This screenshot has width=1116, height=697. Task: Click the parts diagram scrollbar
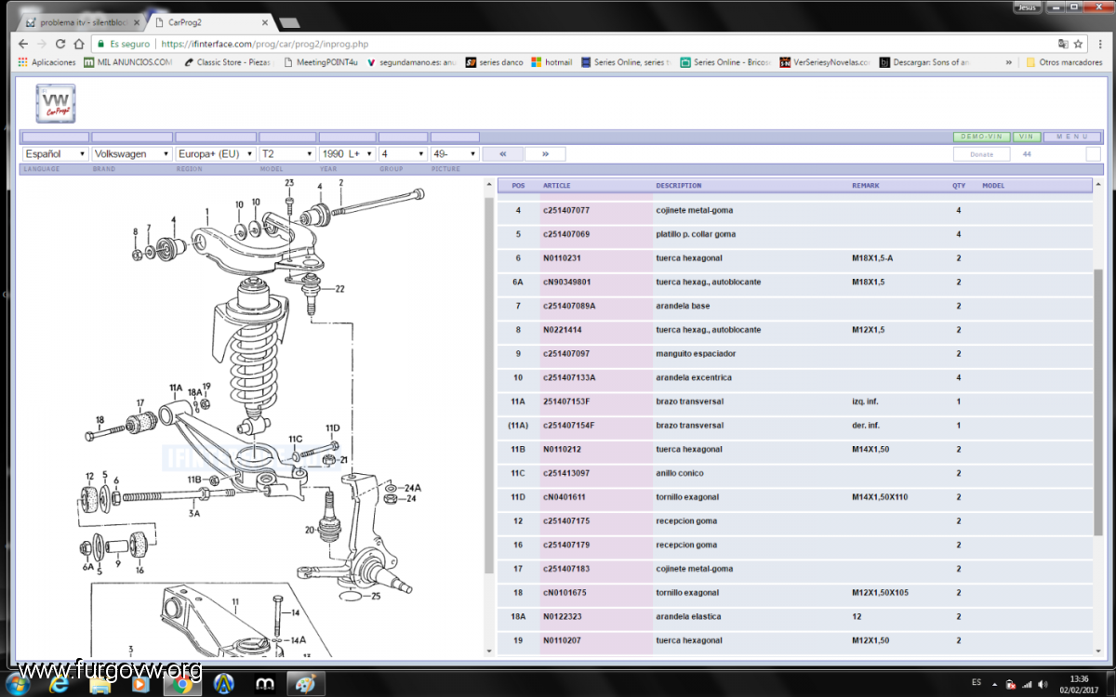click(x=488, y=385)
